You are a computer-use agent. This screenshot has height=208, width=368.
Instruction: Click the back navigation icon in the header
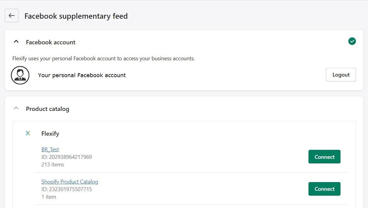coord(11,15)
